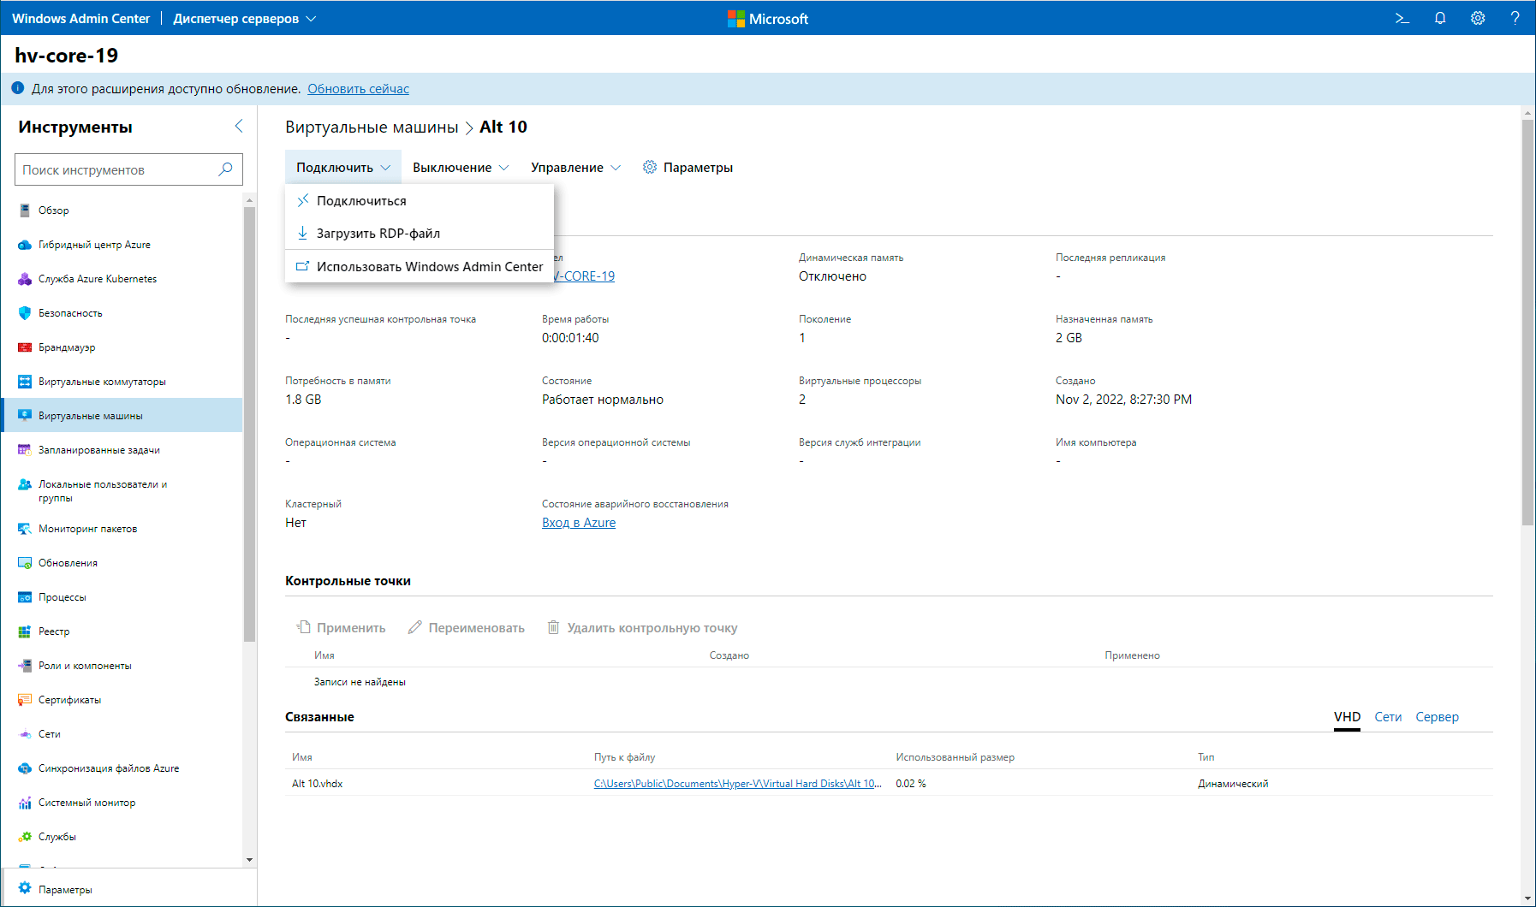Open Azure Kubernetes Service tool
The image size is (1536, 907).
pos(97,279)
